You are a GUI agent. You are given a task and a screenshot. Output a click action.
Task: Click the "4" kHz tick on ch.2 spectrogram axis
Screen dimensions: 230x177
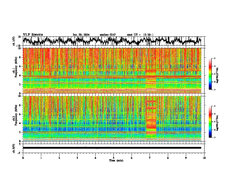[20, 123]
